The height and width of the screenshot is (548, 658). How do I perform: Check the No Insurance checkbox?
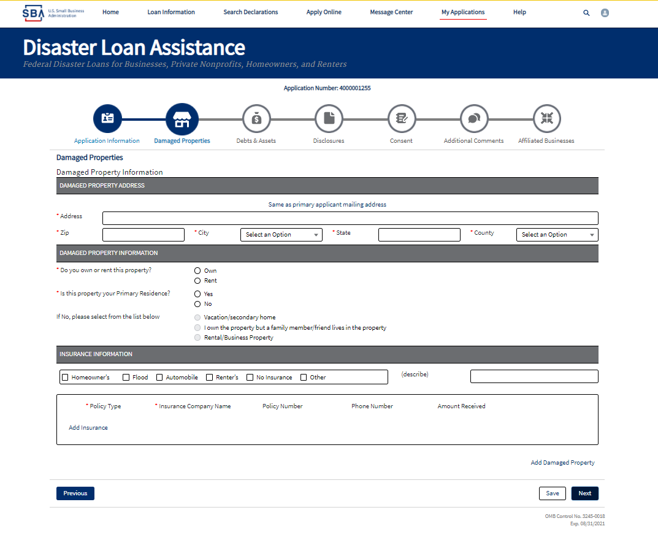(x=250, y=377)
